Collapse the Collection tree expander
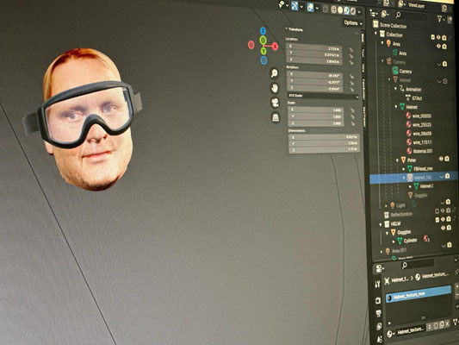 tap(375, 34)
